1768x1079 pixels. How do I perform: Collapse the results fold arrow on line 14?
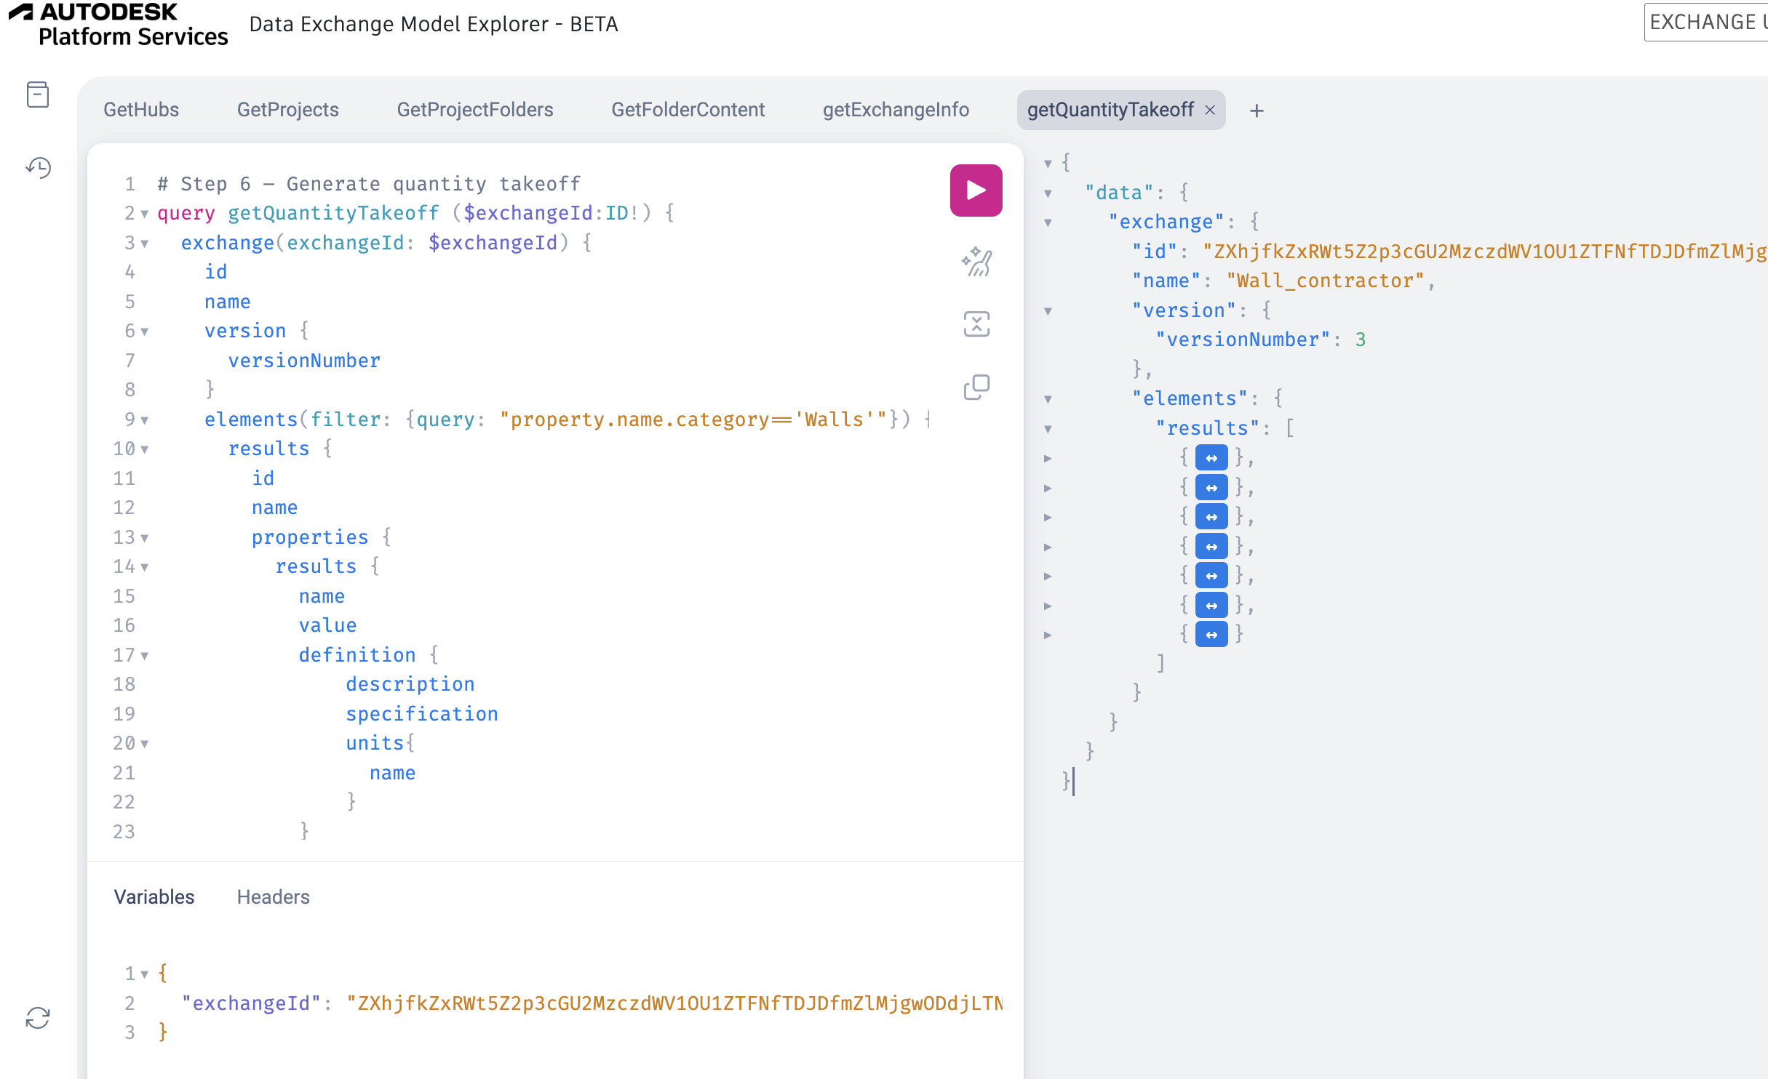145,567
